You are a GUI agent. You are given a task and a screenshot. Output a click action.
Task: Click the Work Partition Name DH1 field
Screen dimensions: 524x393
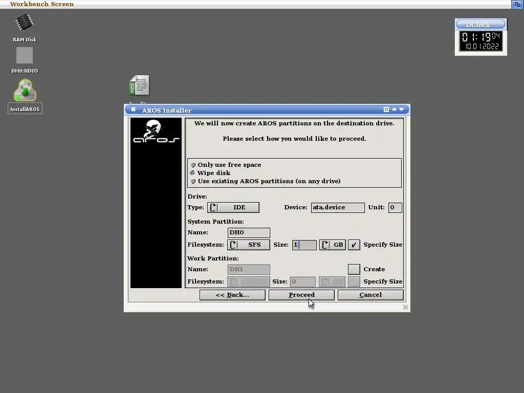click(x=249, y=269)
